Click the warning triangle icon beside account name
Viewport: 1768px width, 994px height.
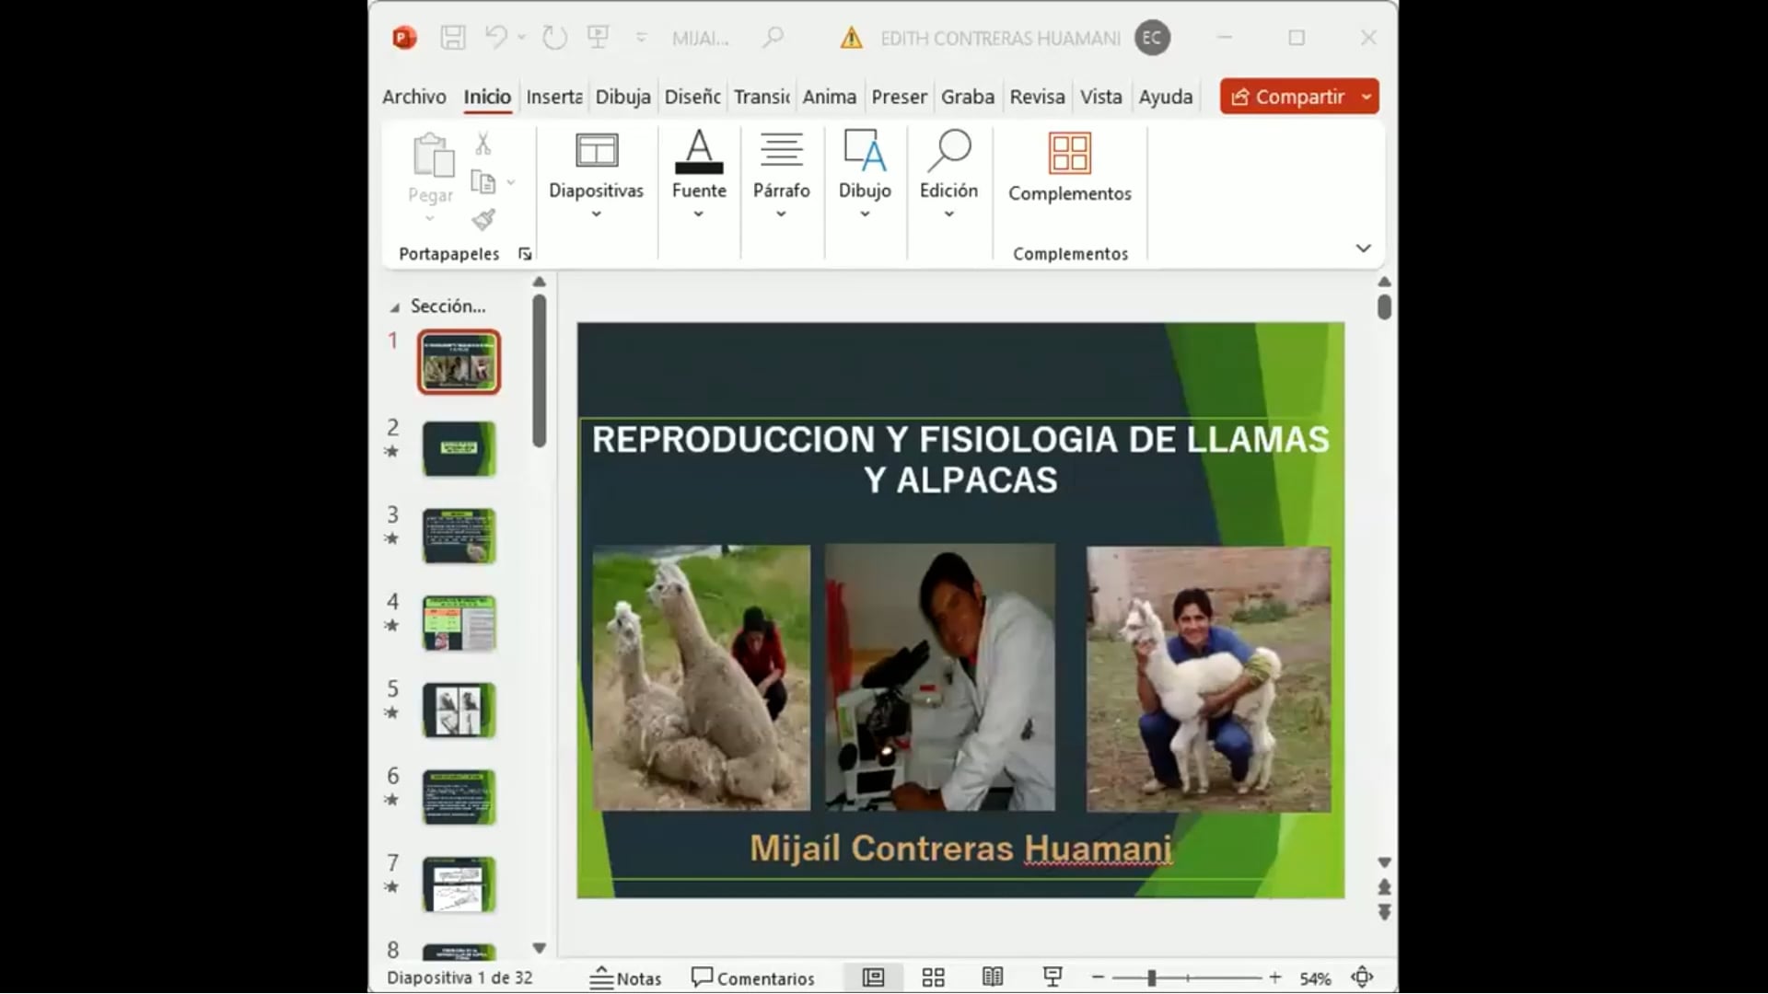click(851, 39)
